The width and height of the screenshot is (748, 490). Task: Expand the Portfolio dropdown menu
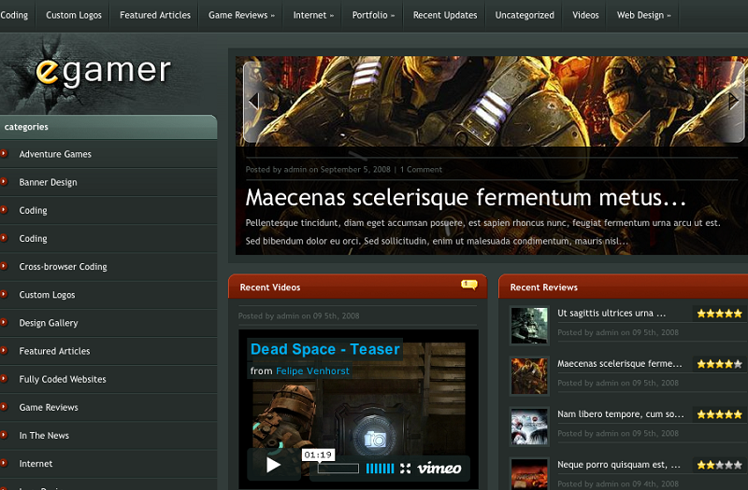373,15
